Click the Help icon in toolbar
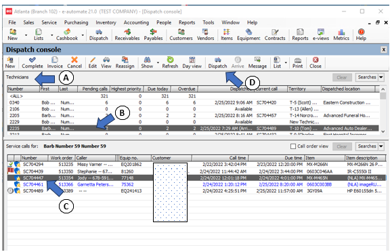The height and width of the screenshot is (252, 392). [361, 35]
